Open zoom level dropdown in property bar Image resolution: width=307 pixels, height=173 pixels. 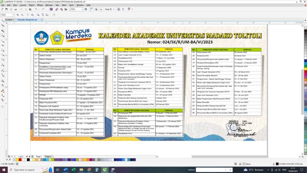click(12, 15)
